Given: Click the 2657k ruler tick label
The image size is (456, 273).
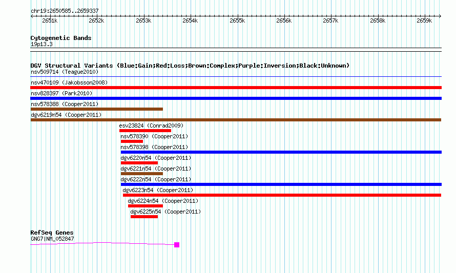Looking at the screenshot, I should click(330, 20).
